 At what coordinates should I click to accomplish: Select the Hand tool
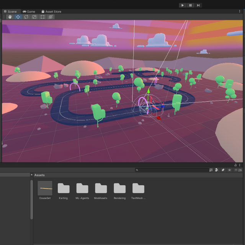pyautogui.click(x=10, y=17)
